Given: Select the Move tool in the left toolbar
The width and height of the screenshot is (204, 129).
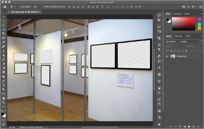Looking at the screenshot, I should 3,17.
